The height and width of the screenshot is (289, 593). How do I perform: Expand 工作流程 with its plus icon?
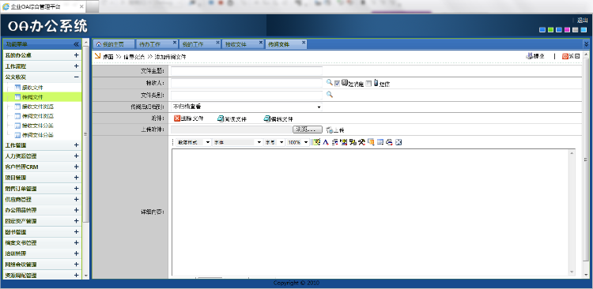click(x=76, y=66)
